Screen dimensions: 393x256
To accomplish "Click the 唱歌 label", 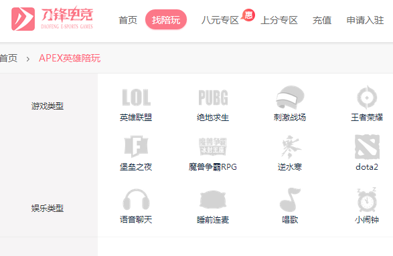I will (290, 219).
